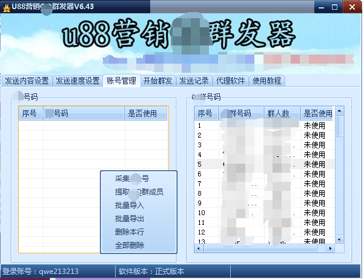Click the scroll-up arrow of the group list

[339, 111]
